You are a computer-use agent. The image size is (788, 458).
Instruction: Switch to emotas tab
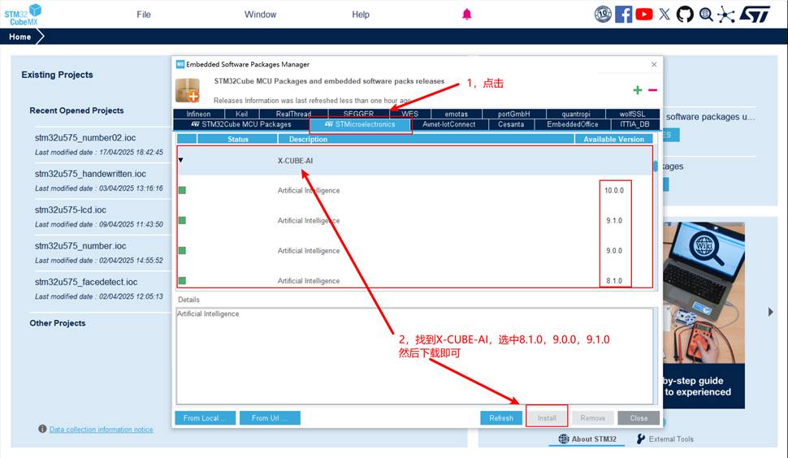[457, 114]
